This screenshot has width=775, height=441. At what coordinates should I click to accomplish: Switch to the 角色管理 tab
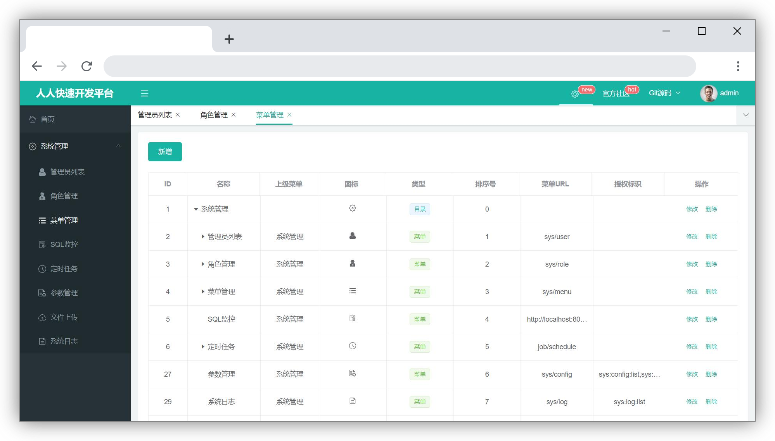click(x=214, y=115)
